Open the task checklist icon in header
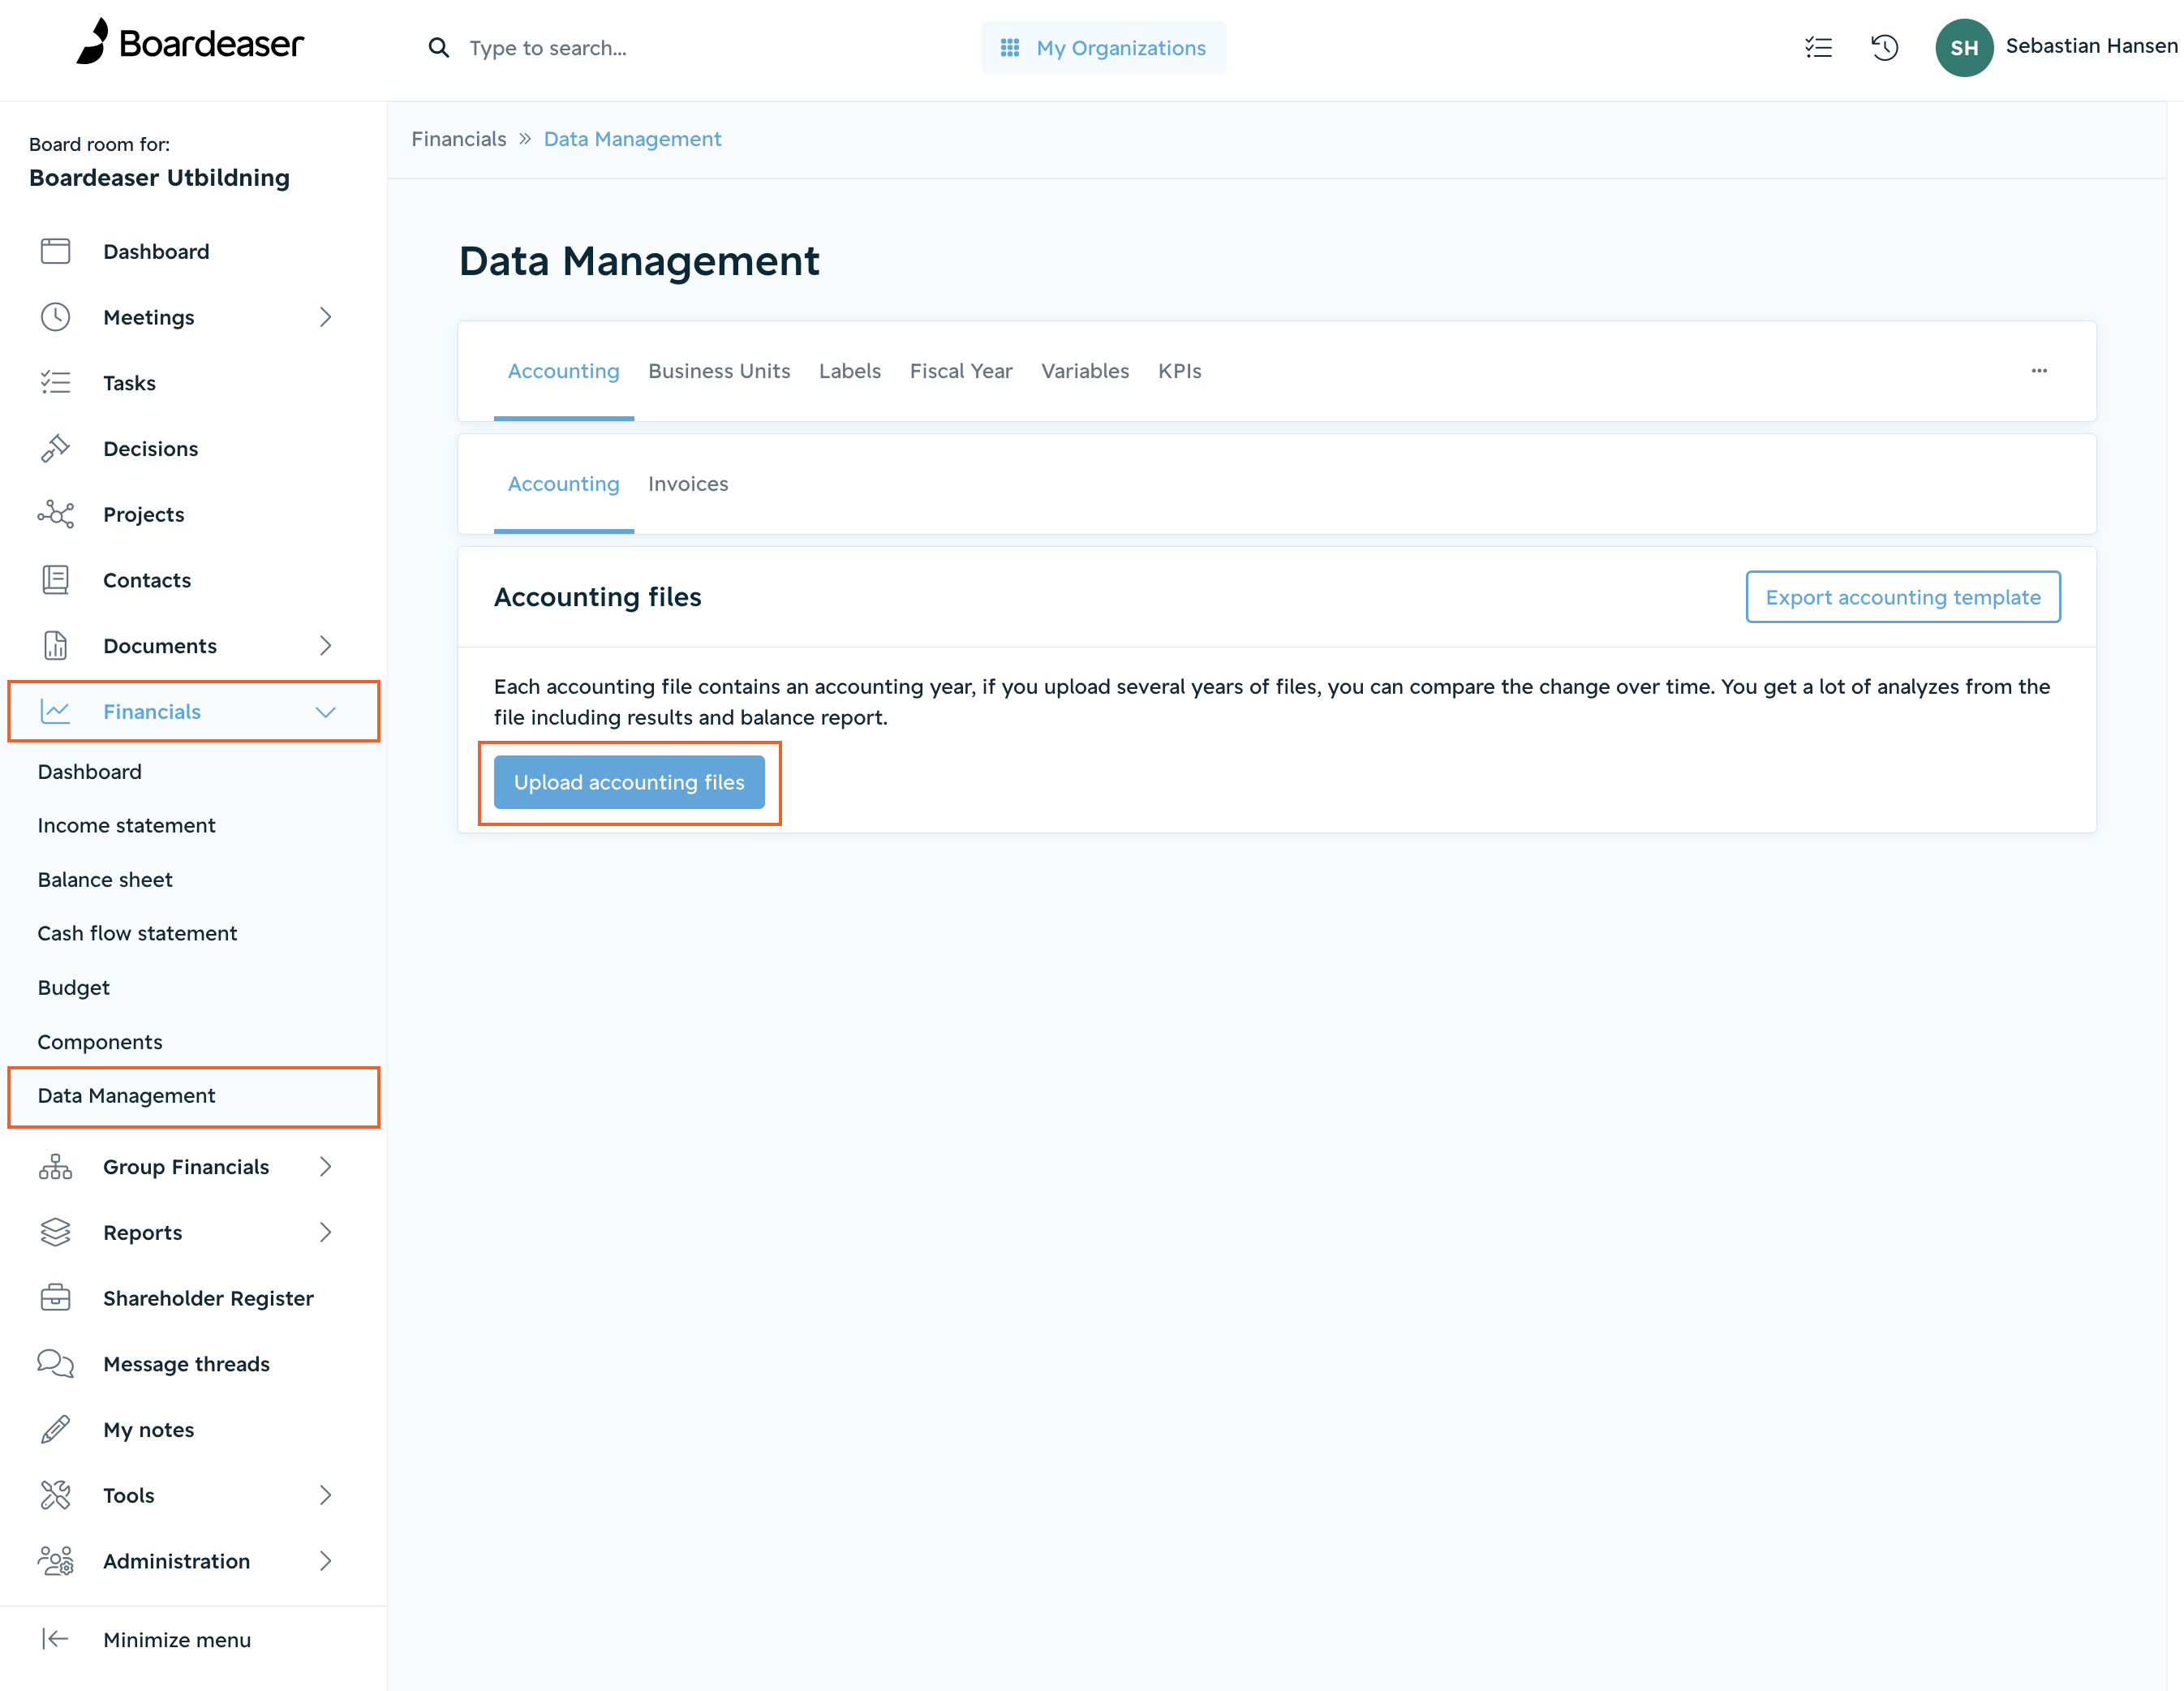The width and height of the screenshot is (2184, 1691). click(x=1818, y=47)
